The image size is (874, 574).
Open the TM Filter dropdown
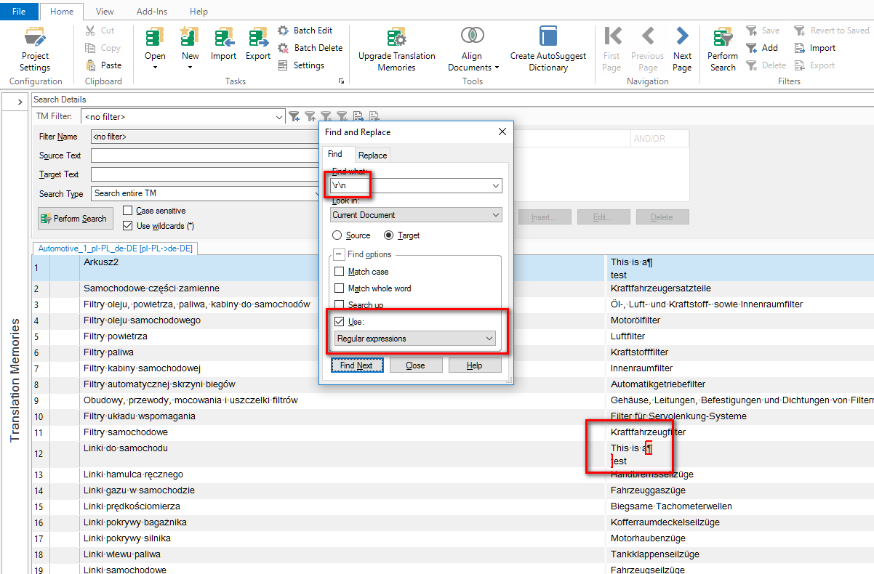pyautogui.click(x=279, y=116)
